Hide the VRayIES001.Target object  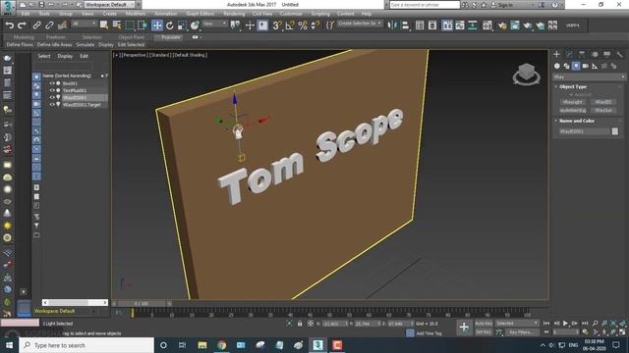pyautogui.click(x=52, y=105)
